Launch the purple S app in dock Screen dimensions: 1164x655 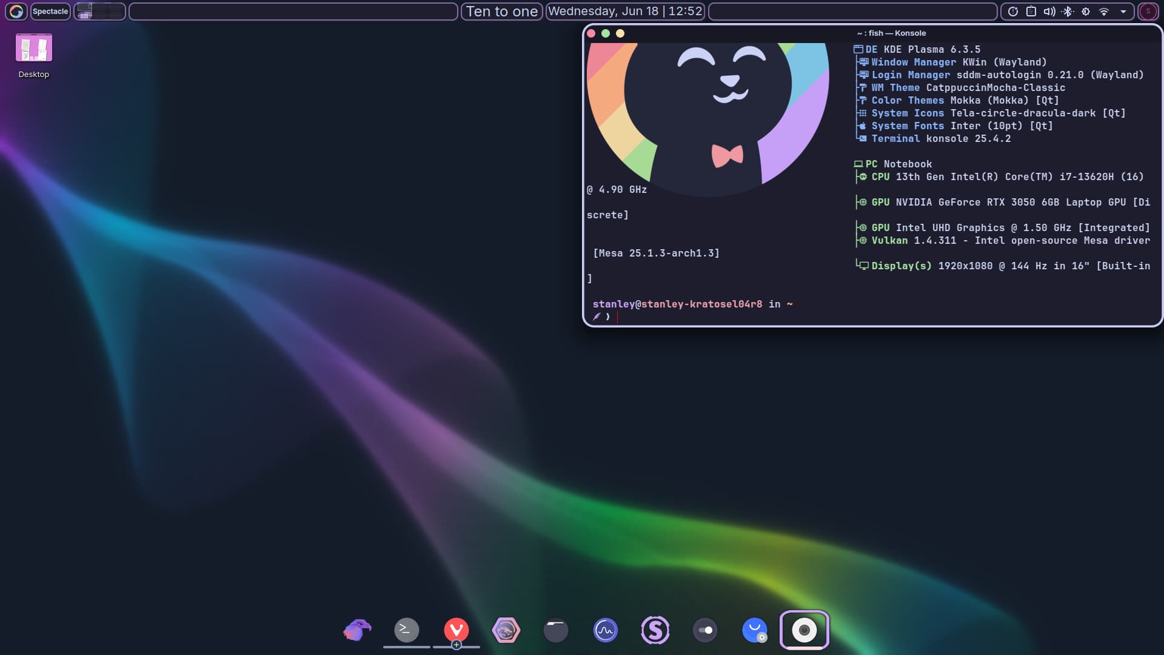pyautogui.click(x=655, y=630)
